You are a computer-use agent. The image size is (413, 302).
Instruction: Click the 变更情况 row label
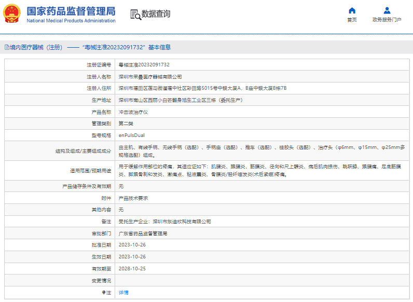101,281
